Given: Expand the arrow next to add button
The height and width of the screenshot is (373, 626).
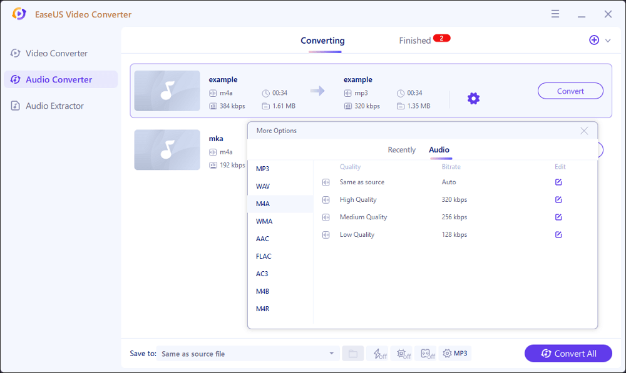Looking at the screenshot, I should click(x=608, y=41).
